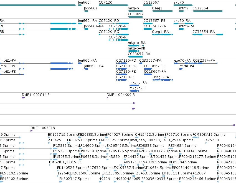Screen dimensions: 236x183
Task: Select protein CG7120-PF
Action: tap(122, 80)
